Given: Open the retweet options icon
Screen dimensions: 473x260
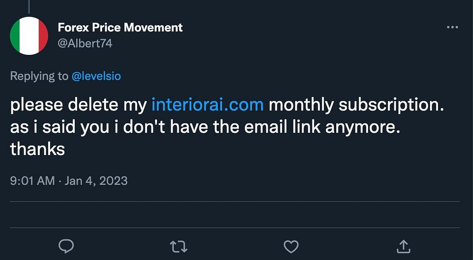Looking at the screenshot, I should [x=178, y=246].
